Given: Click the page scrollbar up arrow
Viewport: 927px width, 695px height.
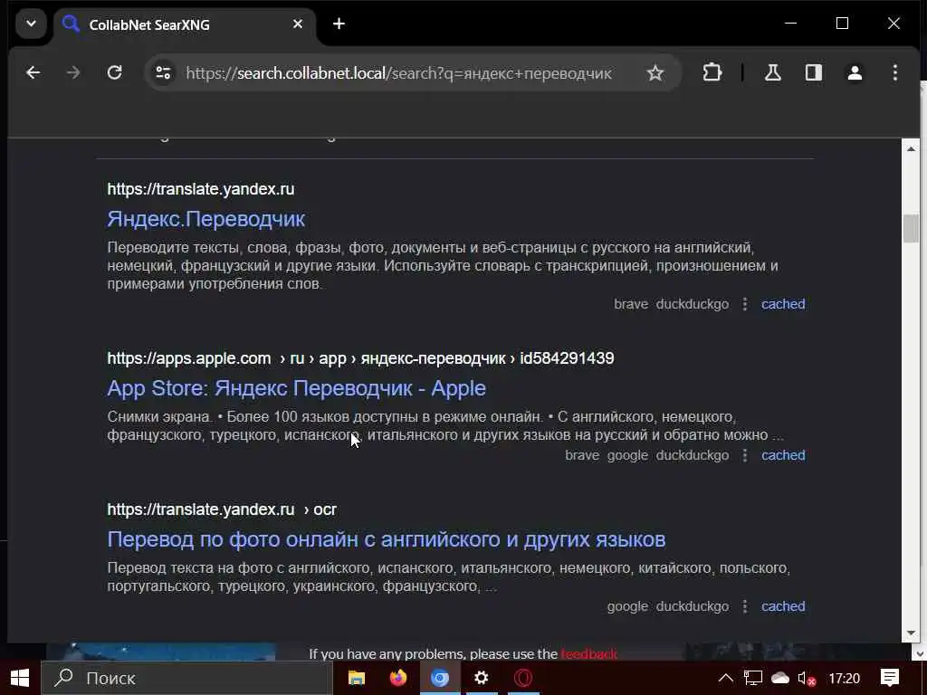Looking at the screenshot, I should pyautogui.click(x=911, y=149).
